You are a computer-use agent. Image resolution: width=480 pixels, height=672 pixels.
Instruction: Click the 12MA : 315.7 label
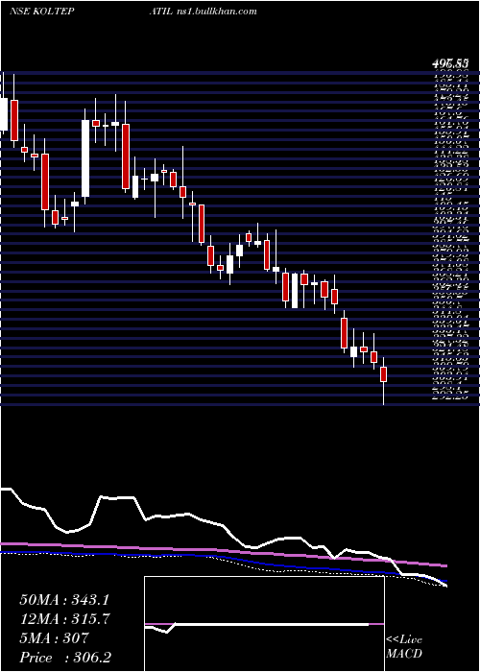point(64,619)
